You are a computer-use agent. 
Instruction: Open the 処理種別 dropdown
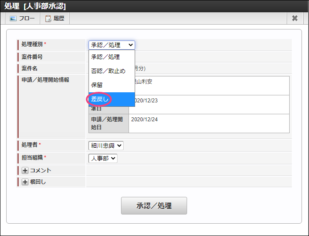coord(112,45)
